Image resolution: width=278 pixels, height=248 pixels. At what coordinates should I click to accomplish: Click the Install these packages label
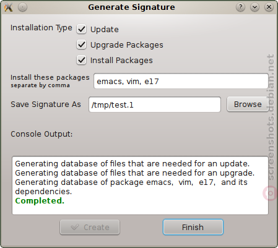tap(50, 77)
